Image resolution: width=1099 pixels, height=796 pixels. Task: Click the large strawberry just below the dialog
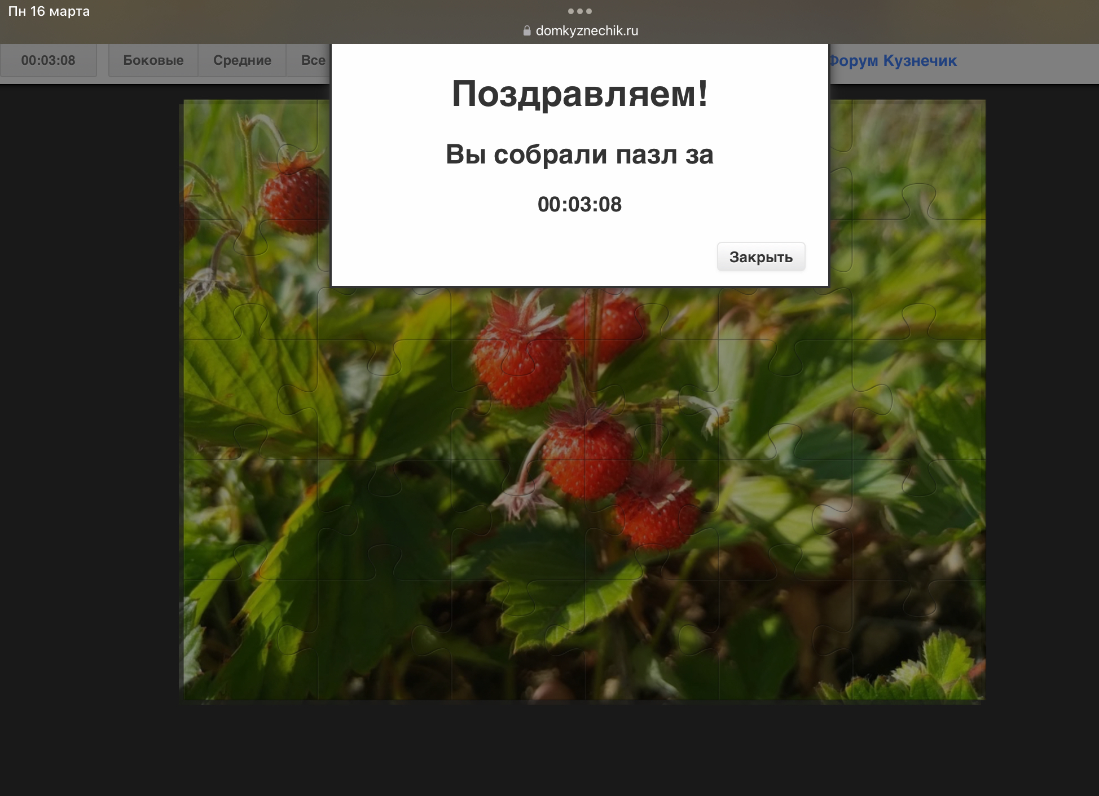pyautogui.click(x=519, y=361)
